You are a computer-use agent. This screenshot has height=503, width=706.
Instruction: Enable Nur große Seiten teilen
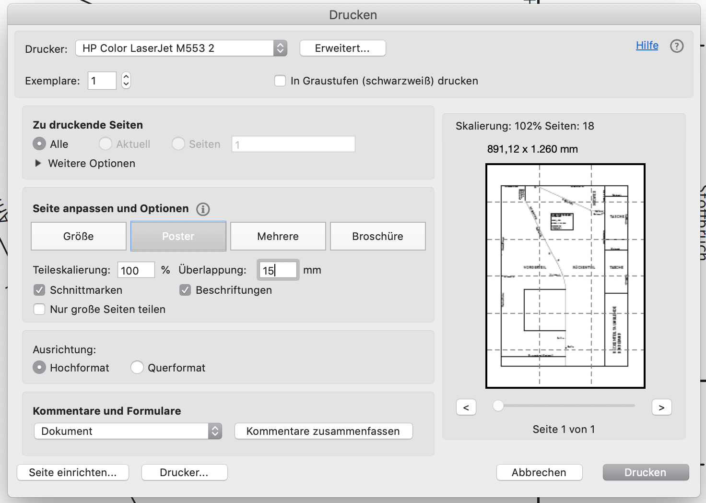click(39, 309)
